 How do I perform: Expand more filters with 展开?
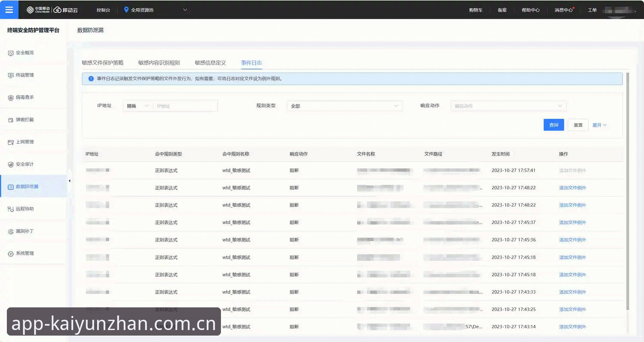point(599,125)
